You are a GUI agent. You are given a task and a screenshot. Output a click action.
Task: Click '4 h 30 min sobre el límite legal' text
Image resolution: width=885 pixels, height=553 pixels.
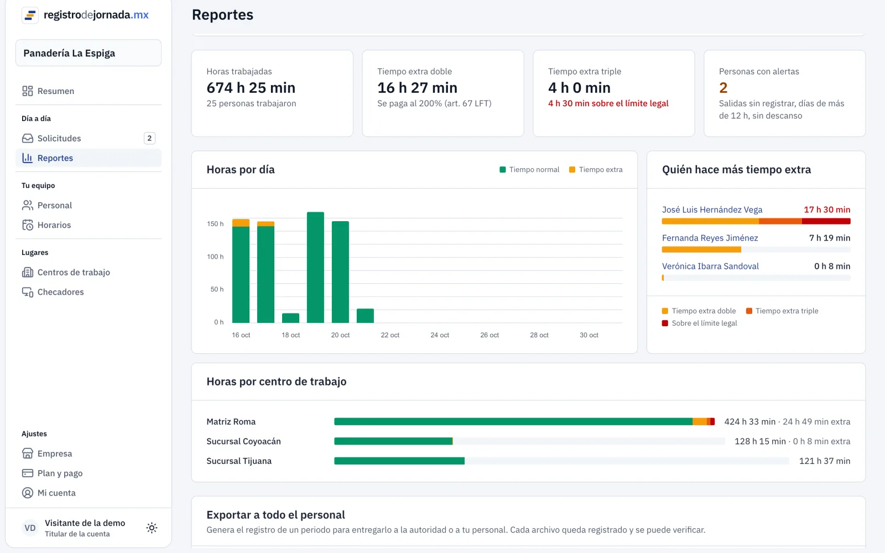pos(608,103)
